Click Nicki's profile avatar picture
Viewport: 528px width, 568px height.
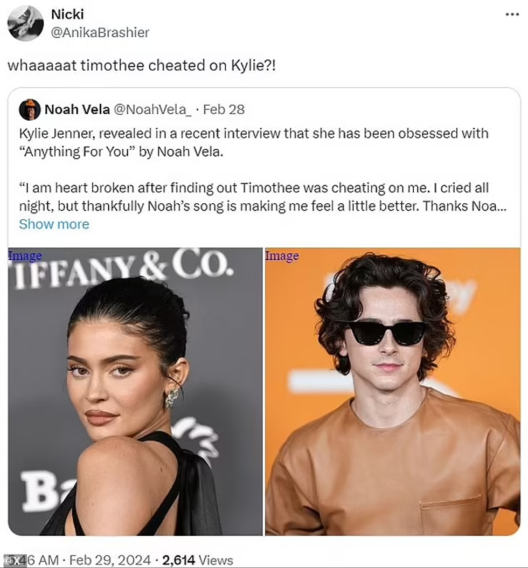pos(25,23)
